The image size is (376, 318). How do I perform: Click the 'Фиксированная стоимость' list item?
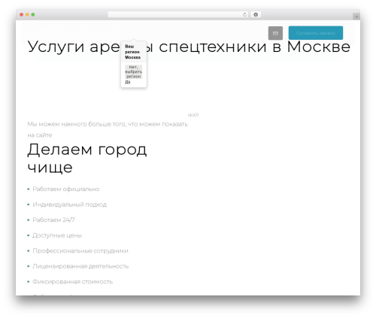[x=72, y=282]
